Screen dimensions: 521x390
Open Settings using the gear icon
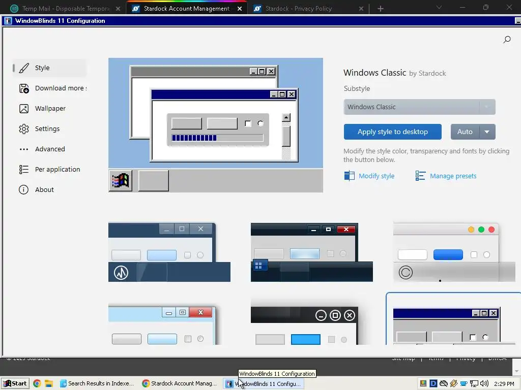click(24, 128)
